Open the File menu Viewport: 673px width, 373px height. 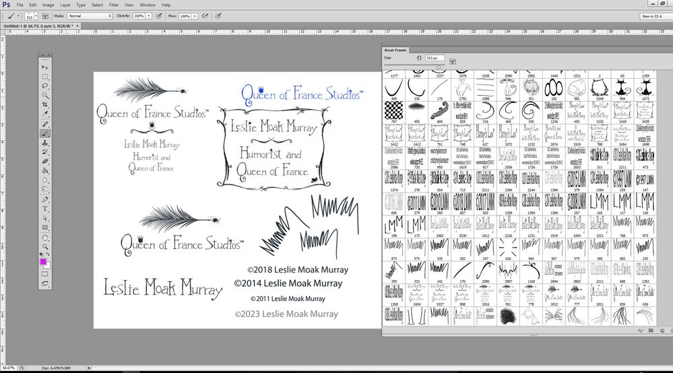(x=20, y=5)
